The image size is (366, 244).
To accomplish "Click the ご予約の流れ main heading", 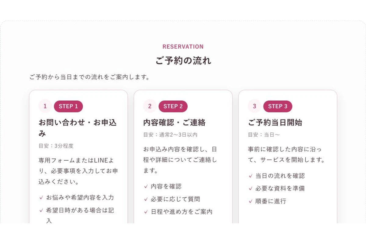I will point(183,60).
